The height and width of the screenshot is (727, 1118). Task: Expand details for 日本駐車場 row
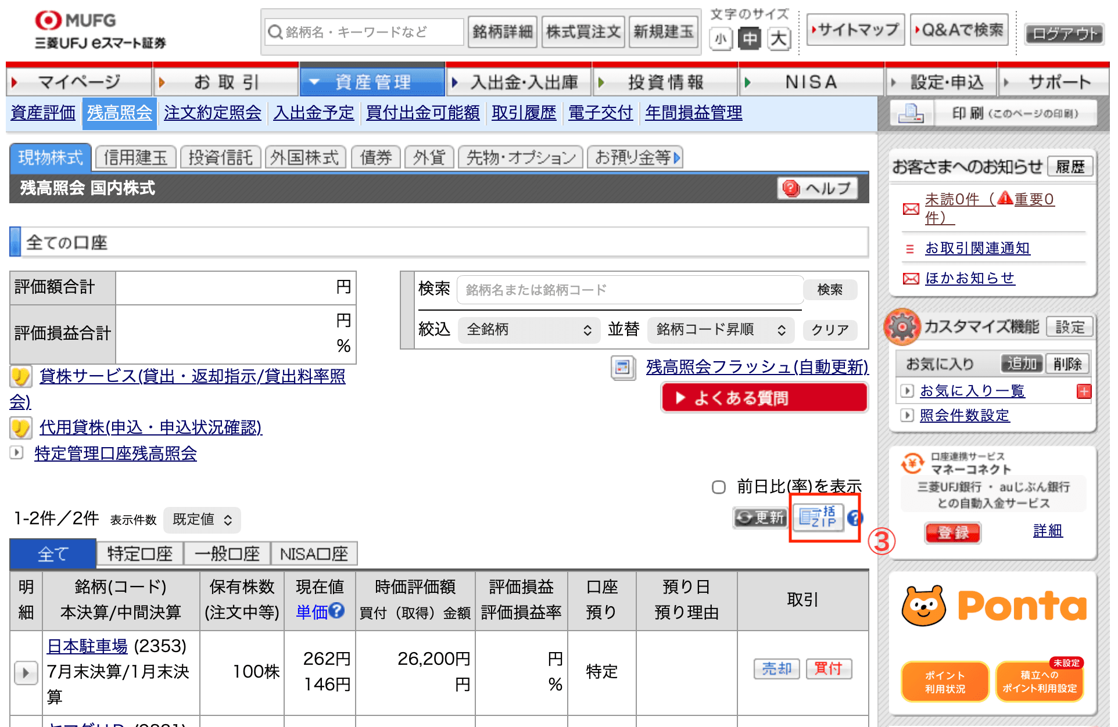click(x=26, y=673)
